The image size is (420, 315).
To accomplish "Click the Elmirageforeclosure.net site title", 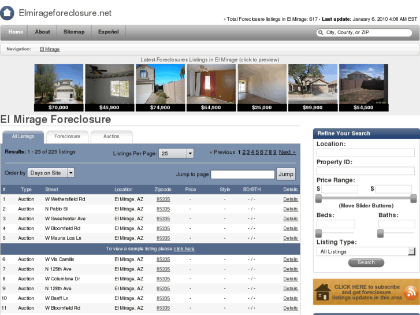I will click(x=65, y=13).
